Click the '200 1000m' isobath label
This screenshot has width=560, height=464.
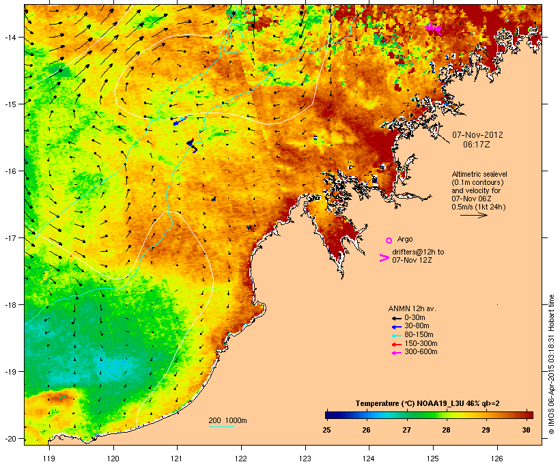click(227, 420)
